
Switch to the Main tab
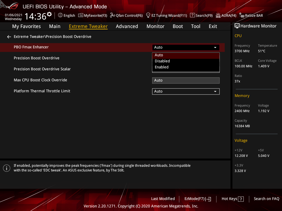[x=55, y=26]
